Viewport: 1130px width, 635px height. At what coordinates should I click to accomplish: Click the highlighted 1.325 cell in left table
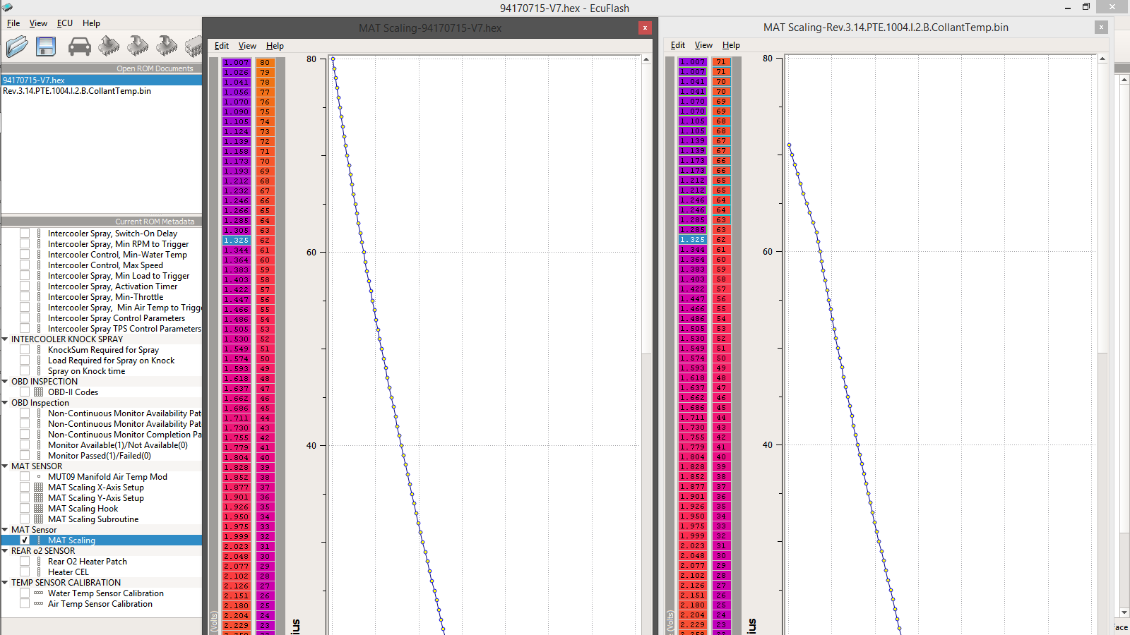click(x=236, y=241)
